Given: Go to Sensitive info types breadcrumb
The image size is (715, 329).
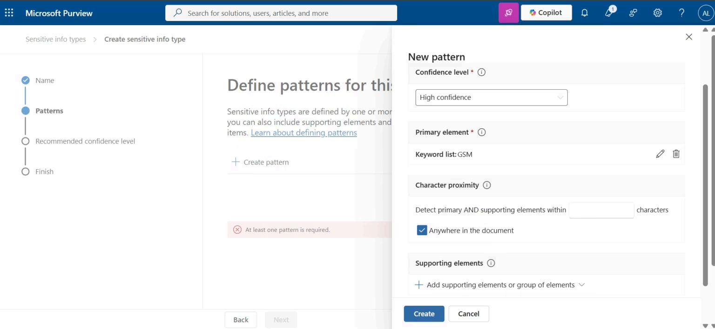Looking at the screenshot, I should (56, 39).
